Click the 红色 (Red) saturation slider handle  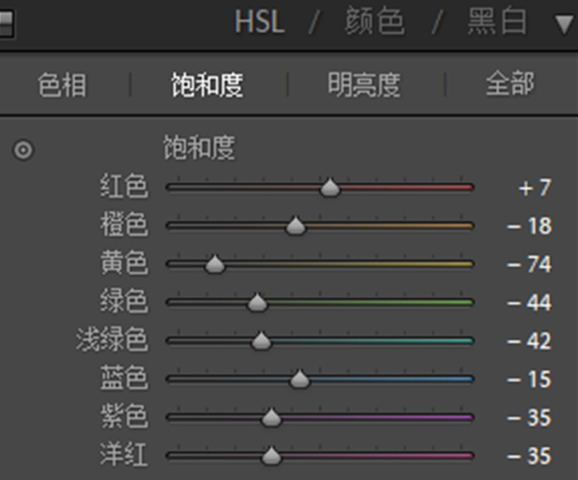click(x=330, y=188)
